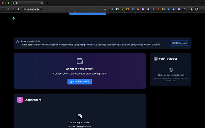Open the blue circular extension icon

click(168, 9)
